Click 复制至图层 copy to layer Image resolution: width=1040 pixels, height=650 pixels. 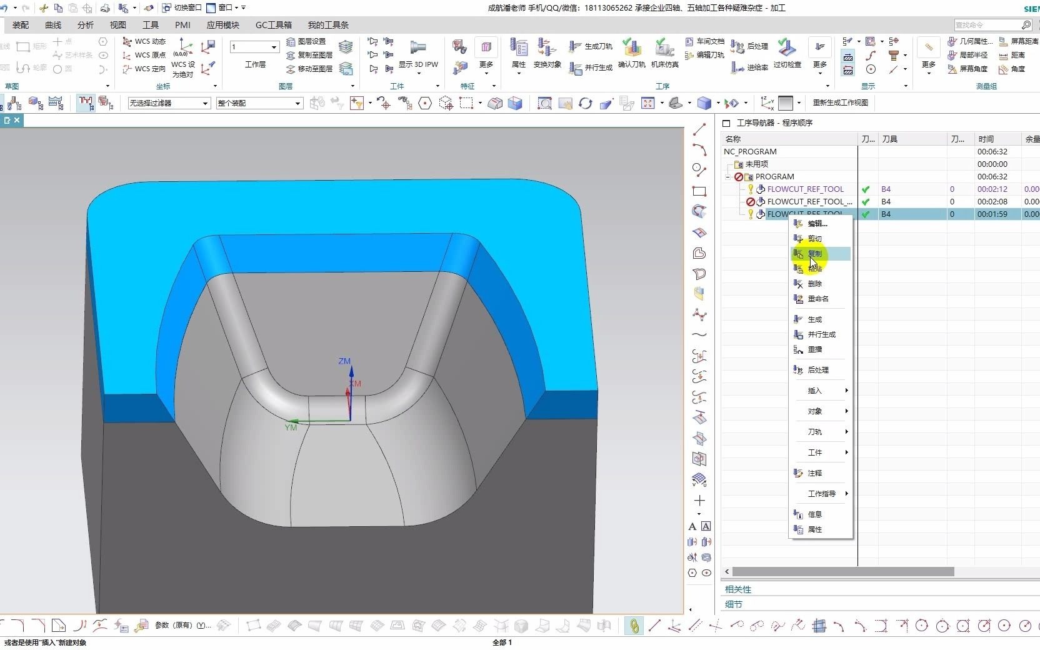309,55
